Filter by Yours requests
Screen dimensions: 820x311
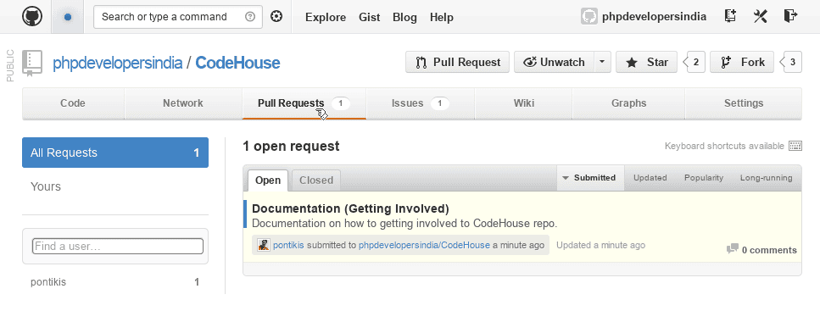point(46,186)
